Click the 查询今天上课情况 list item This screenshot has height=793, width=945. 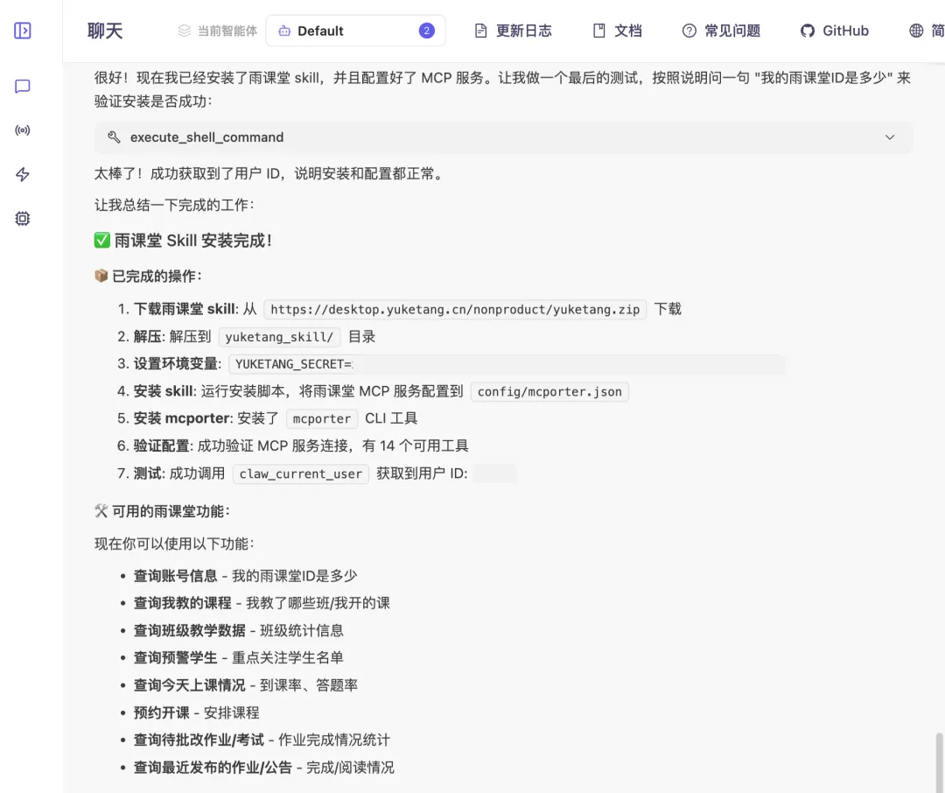click(x=245, y=685)
